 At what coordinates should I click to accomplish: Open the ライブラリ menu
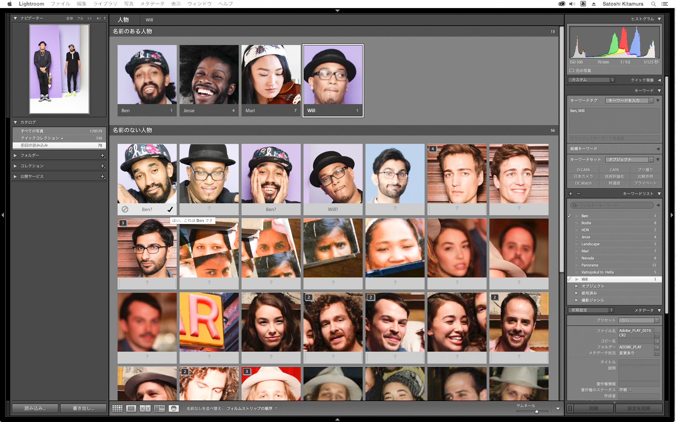coord(105,4)
